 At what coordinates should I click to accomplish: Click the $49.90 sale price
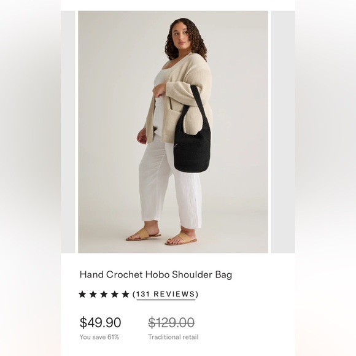(100, 322)
